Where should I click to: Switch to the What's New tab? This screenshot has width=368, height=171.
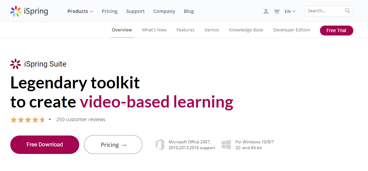pyautogui.click(x=154, y=30)
